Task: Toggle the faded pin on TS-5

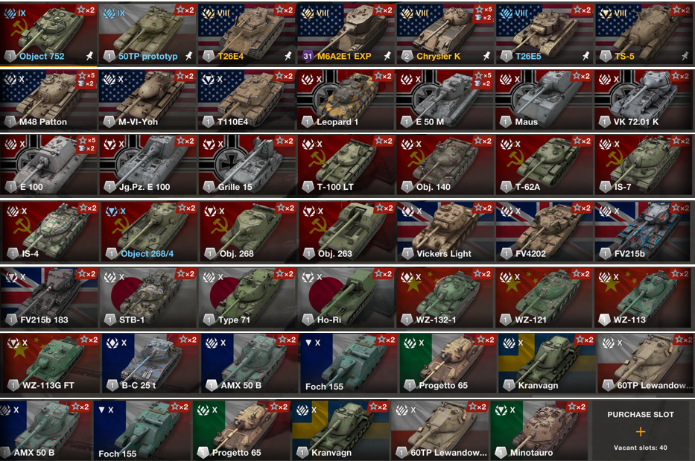Action: (x=685, y=56)
